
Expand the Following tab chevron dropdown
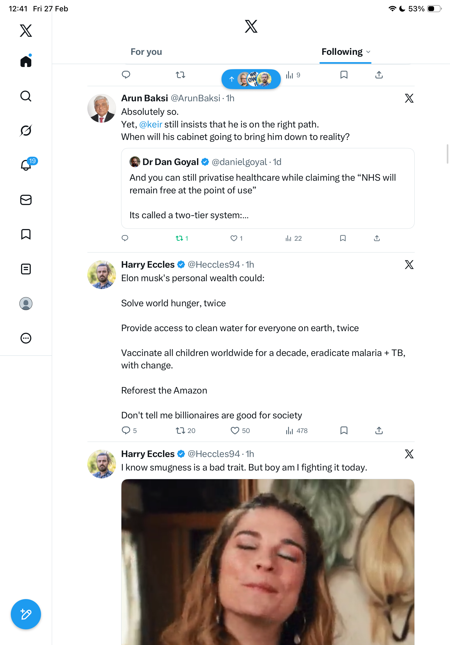click(368, 52)
